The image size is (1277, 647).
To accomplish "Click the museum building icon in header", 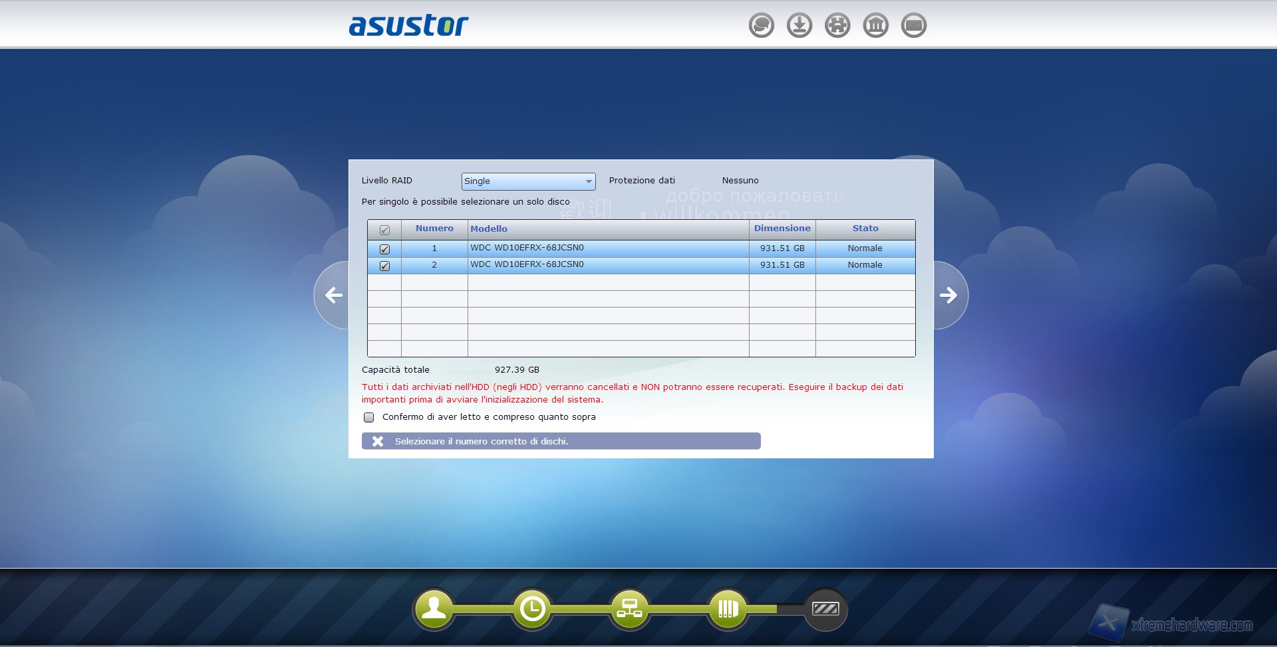I will tap(875, 26).
